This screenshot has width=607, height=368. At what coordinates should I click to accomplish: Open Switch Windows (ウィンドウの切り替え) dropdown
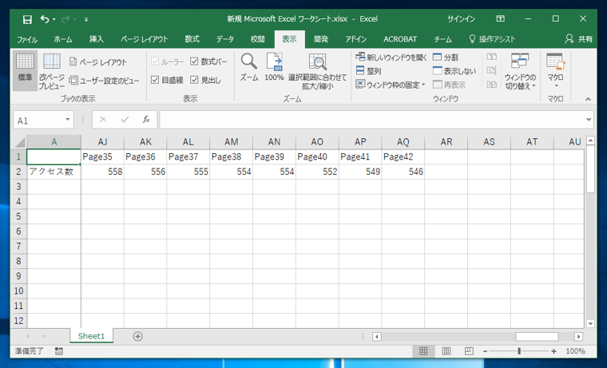[x=520, y=71]
